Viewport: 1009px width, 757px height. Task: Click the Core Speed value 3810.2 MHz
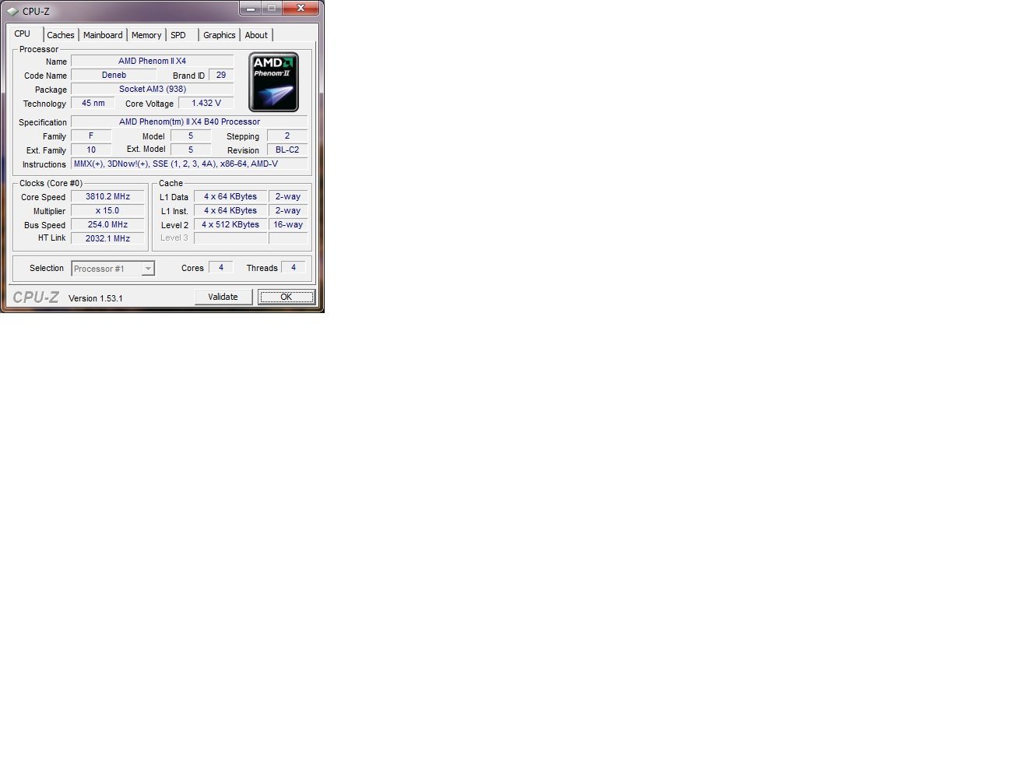107,197
